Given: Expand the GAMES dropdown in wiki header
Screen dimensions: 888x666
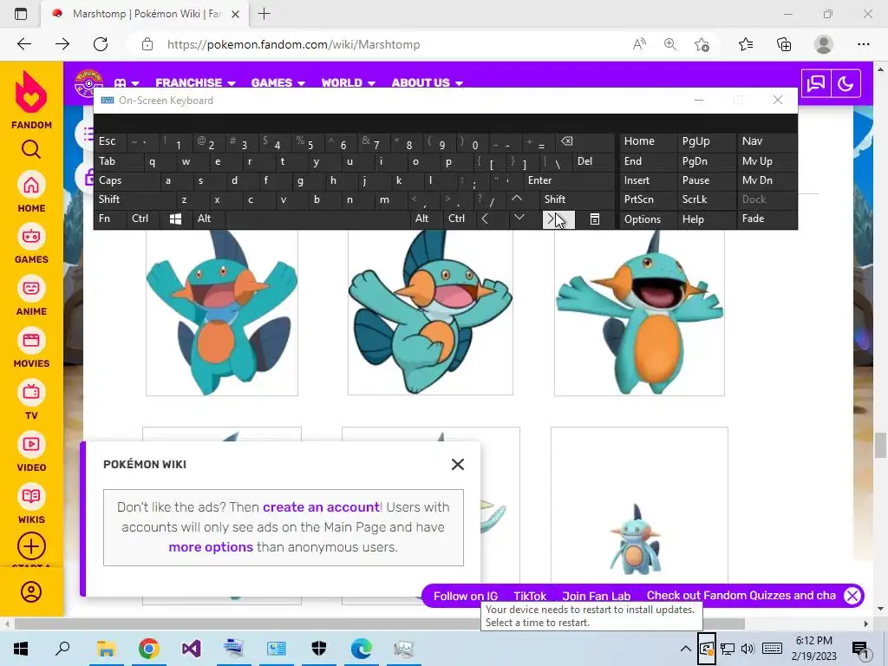Looking at the screenshot, I should [x=278, y=83].
